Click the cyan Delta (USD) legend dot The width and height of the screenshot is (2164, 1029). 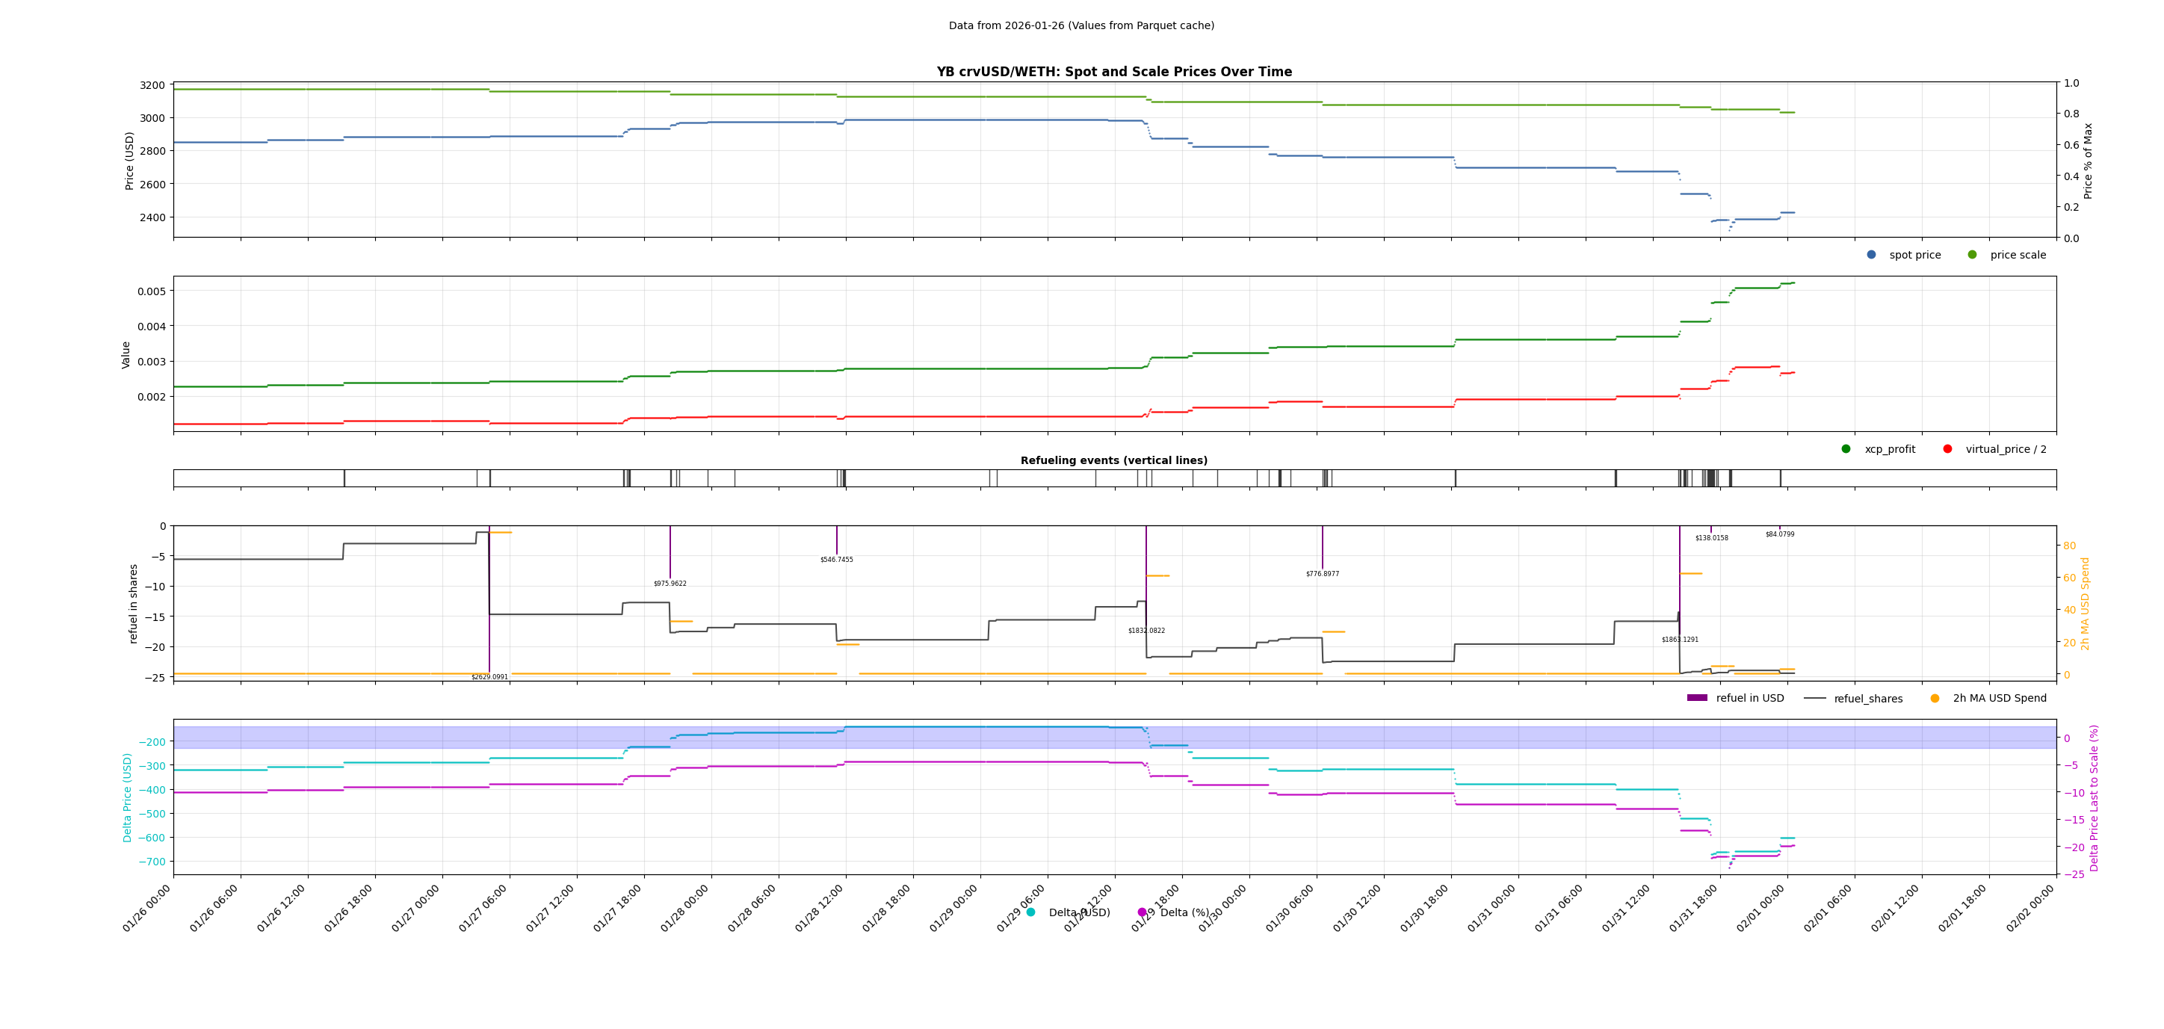tap(1030, 912)
